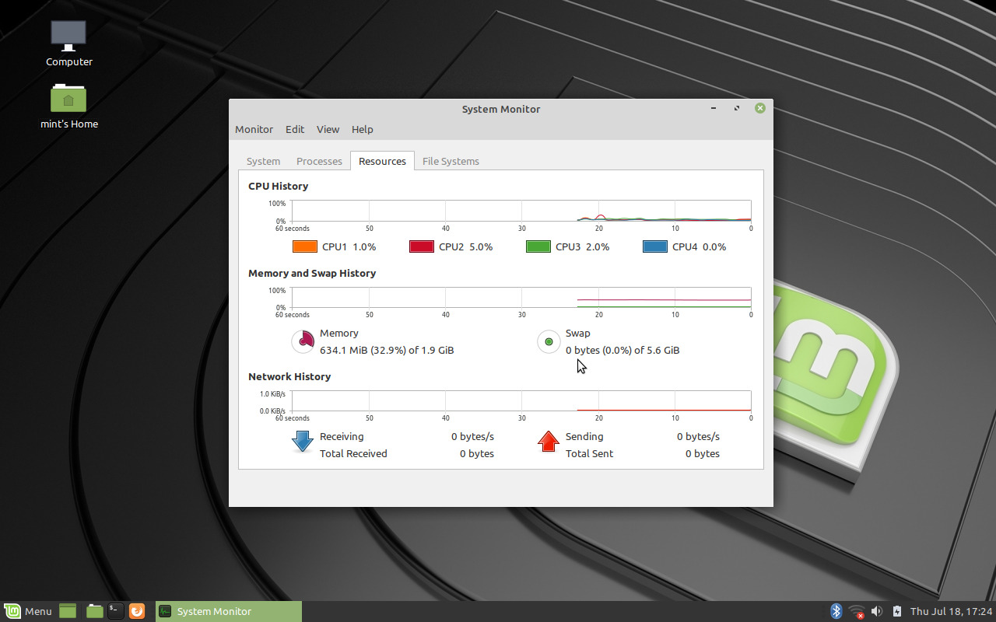Switch to the Processes tab

click(x=319, y=161)
